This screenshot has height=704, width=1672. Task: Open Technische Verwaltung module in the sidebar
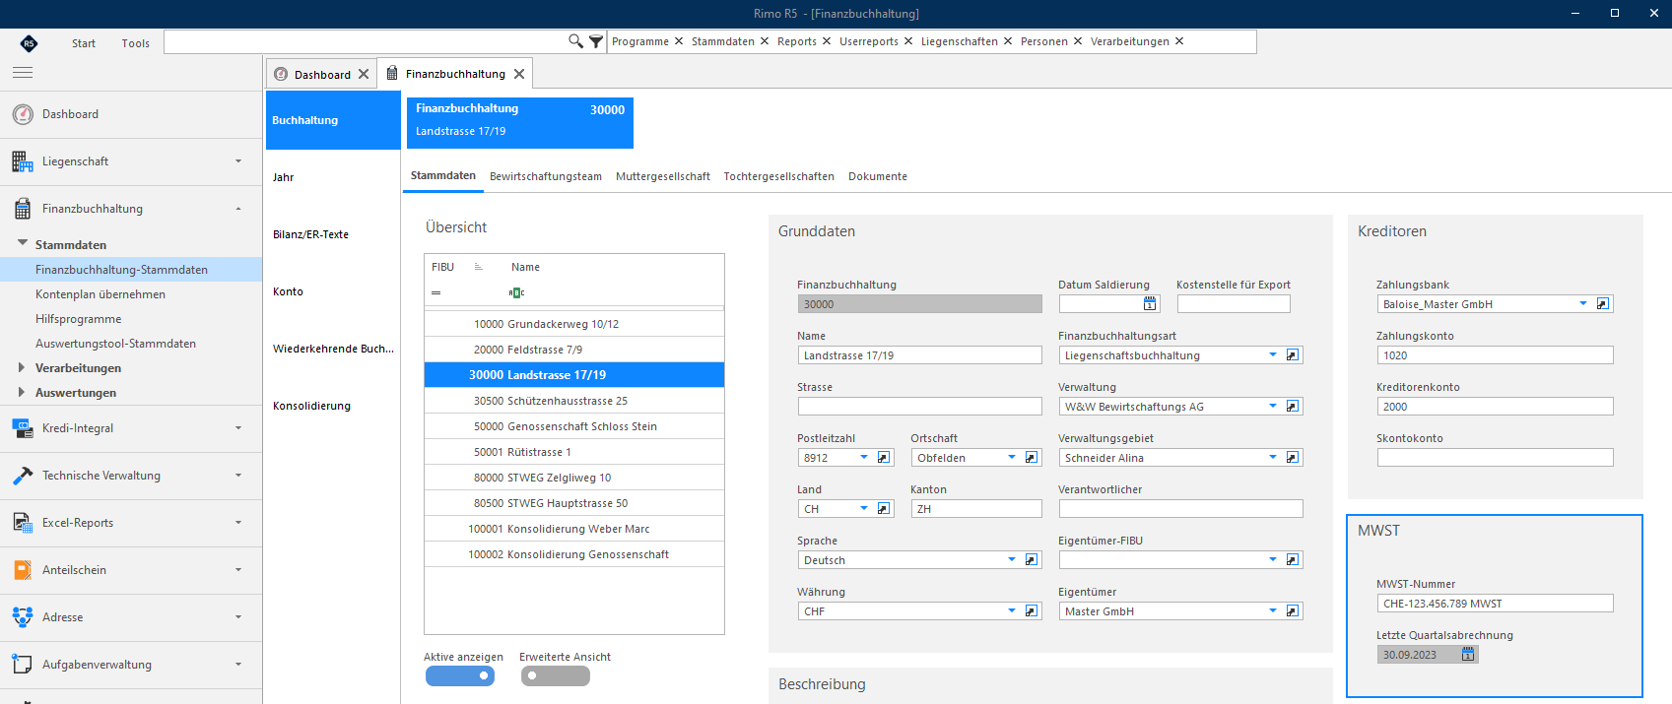coord(131,476)
